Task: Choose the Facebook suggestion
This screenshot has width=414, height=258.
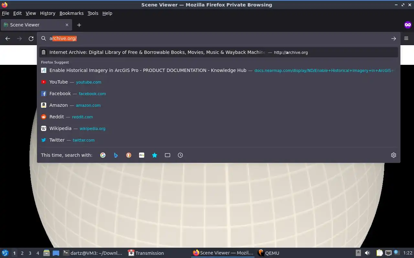Action: pos(219,94)
